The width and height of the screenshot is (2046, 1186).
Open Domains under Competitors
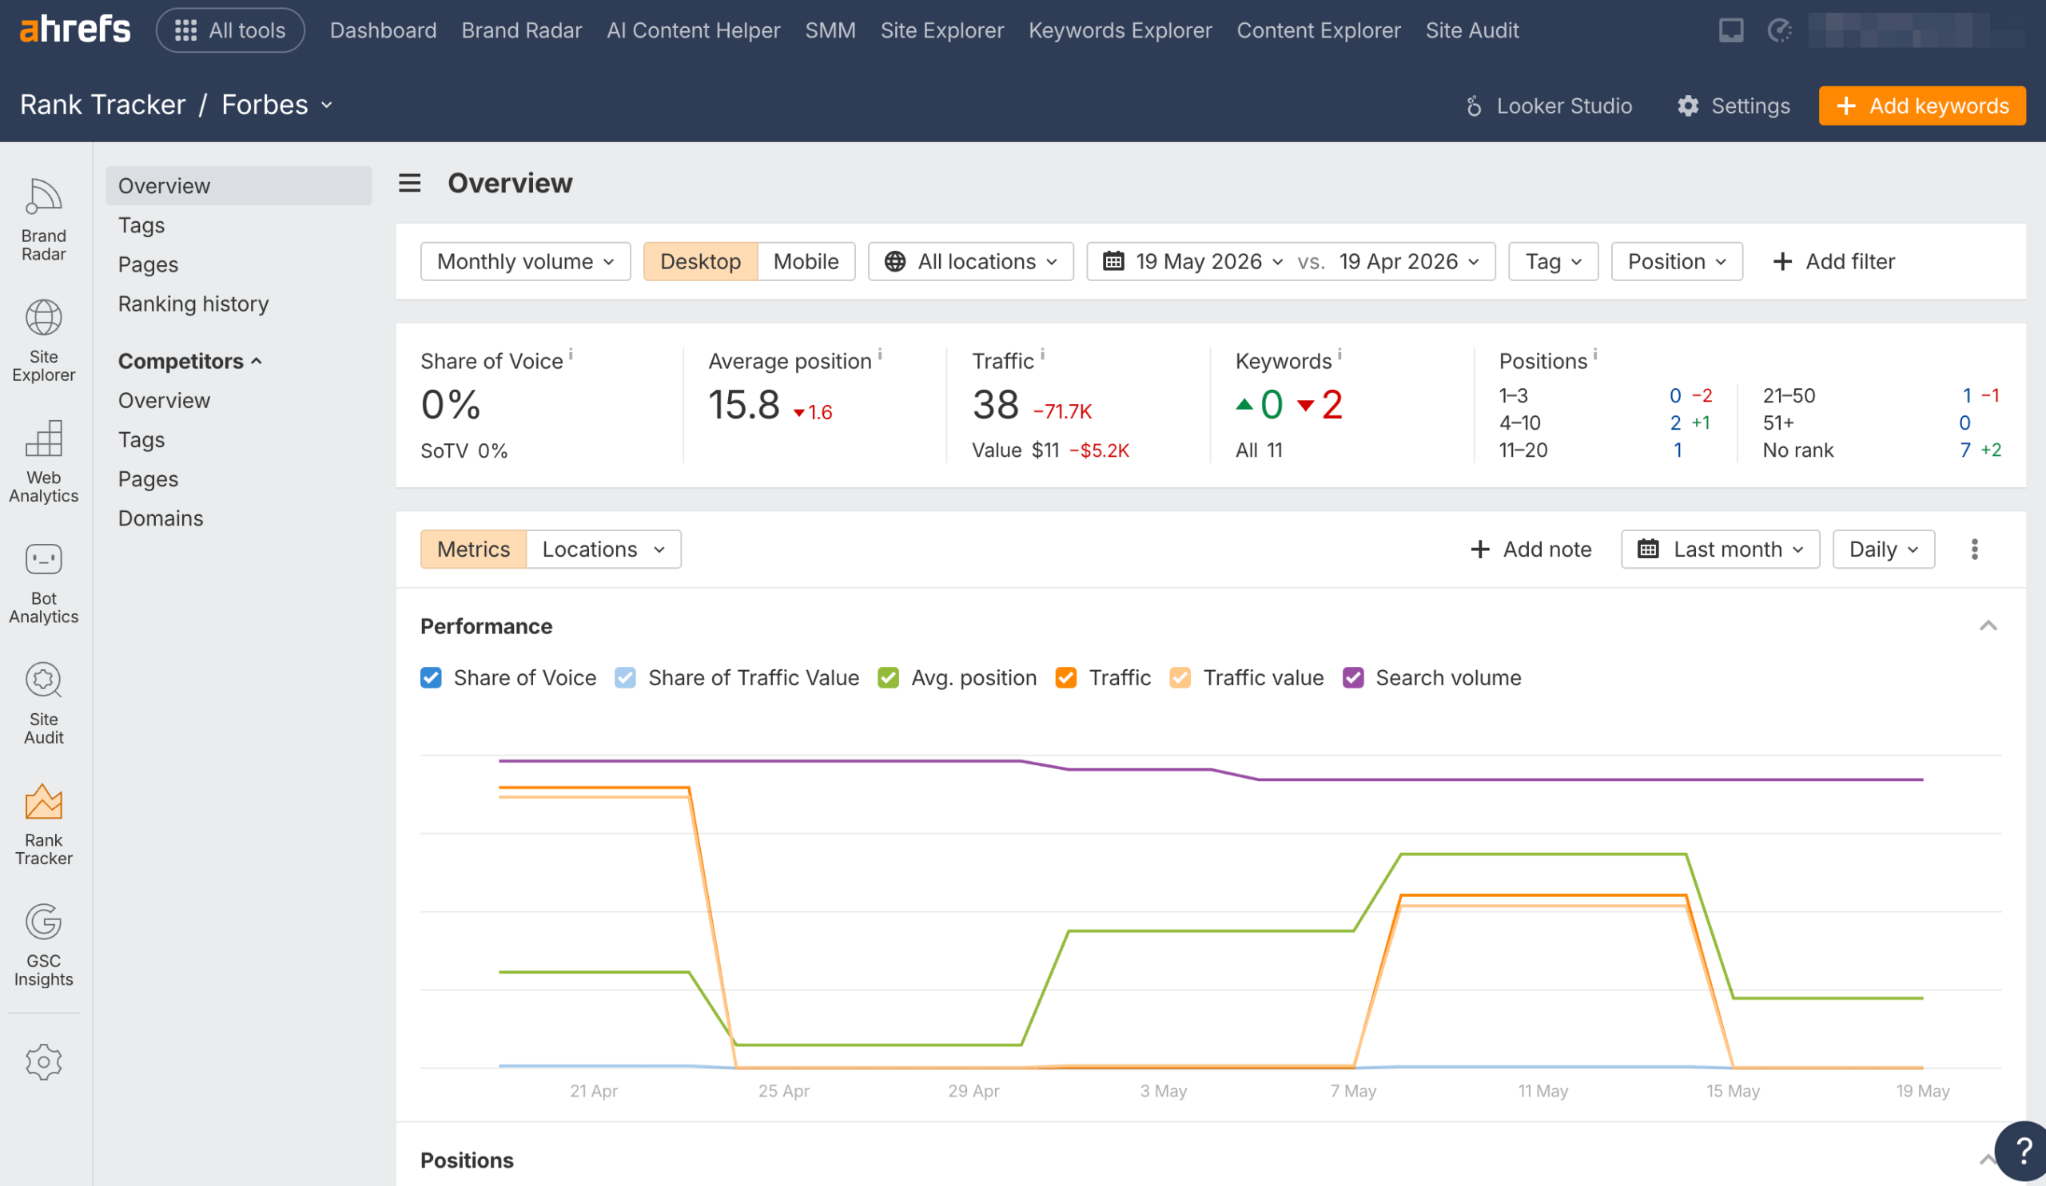tap(161, 518)
